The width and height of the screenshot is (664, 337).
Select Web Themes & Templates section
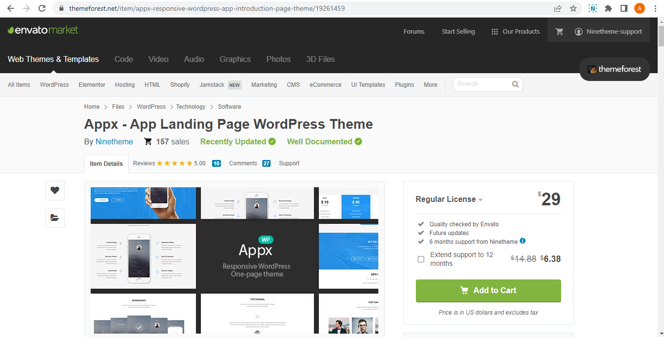(x=53, y=59)
